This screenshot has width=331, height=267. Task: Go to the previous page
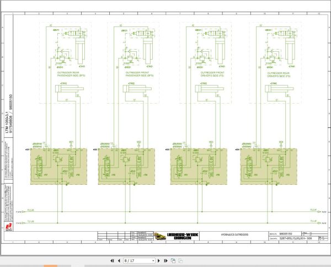pyautogui.click(x=119, y=261)
